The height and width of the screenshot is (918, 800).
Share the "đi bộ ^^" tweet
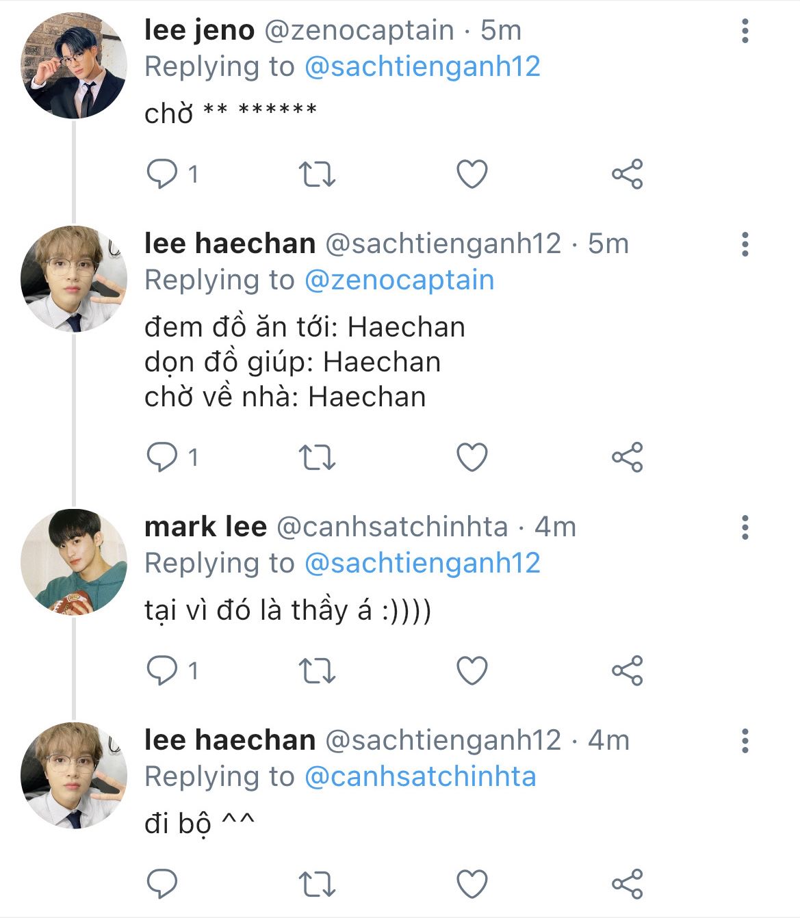(x=627, y=884)
